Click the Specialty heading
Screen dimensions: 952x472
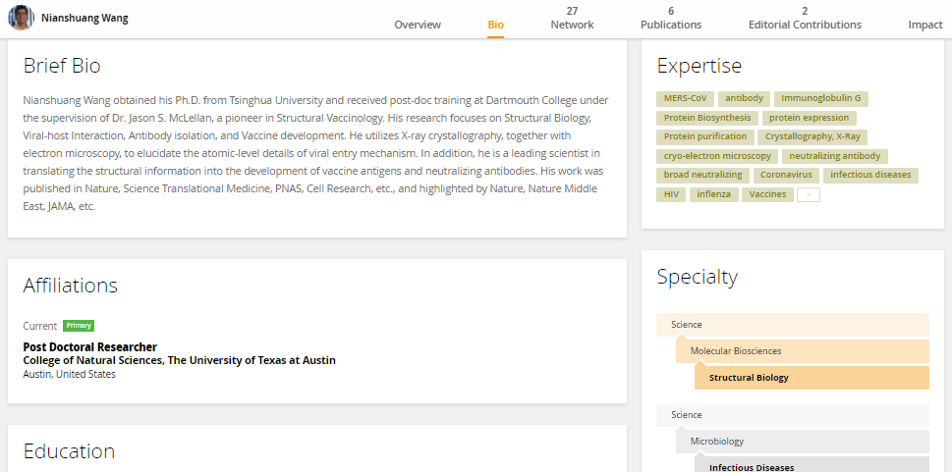[697, 277]
